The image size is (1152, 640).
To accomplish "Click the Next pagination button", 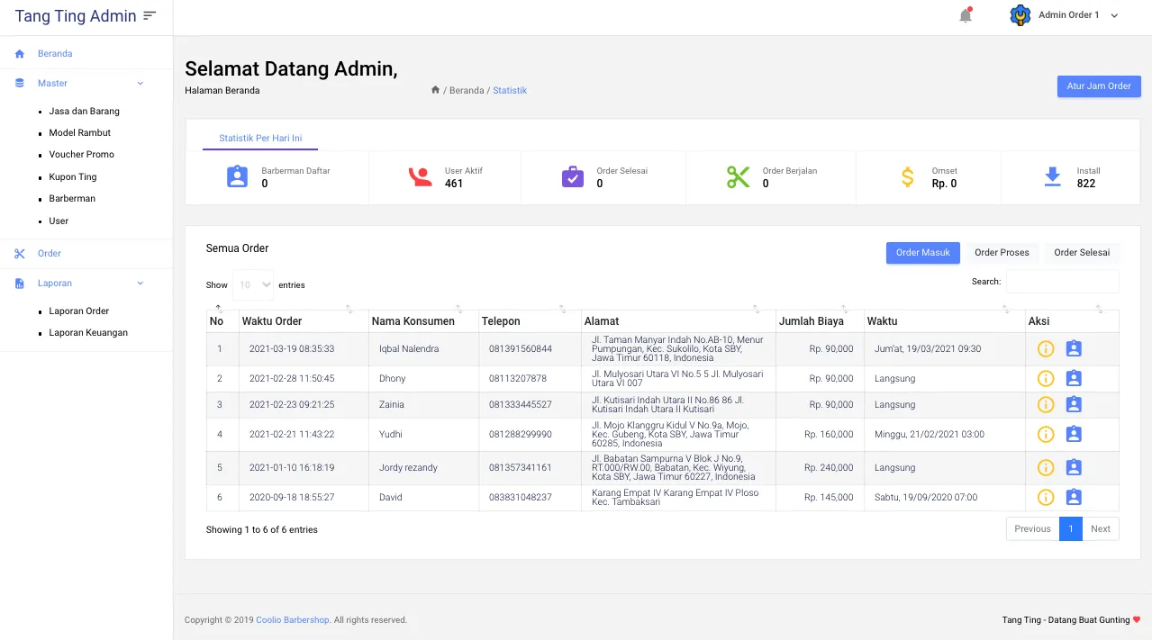I will click(x=1101, y=529).
